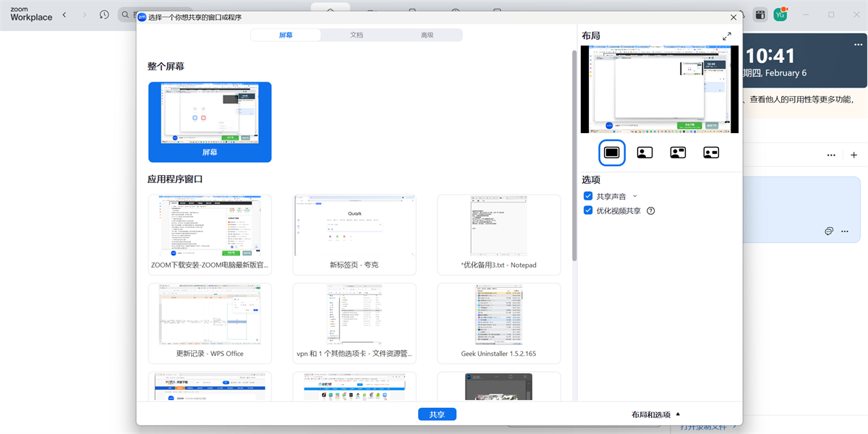Click the gifts icon in the title bar

759,14
